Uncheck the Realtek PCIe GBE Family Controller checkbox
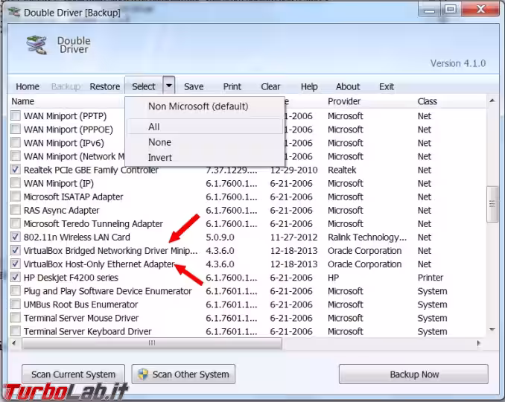The image size is (505, 402). tap(16, 169)
